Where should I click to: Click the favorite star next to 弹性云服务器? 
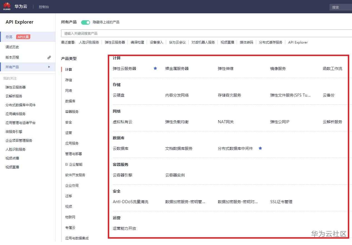tap(155, 68)
